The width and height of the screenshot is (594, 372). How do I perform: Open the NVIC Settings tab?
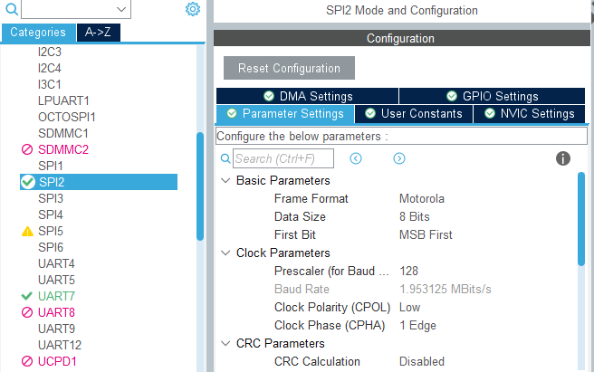pos(529,114)
